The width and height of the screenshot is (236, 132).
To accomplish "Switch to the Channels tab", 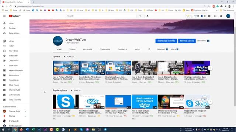I will (x=122, y=49).
